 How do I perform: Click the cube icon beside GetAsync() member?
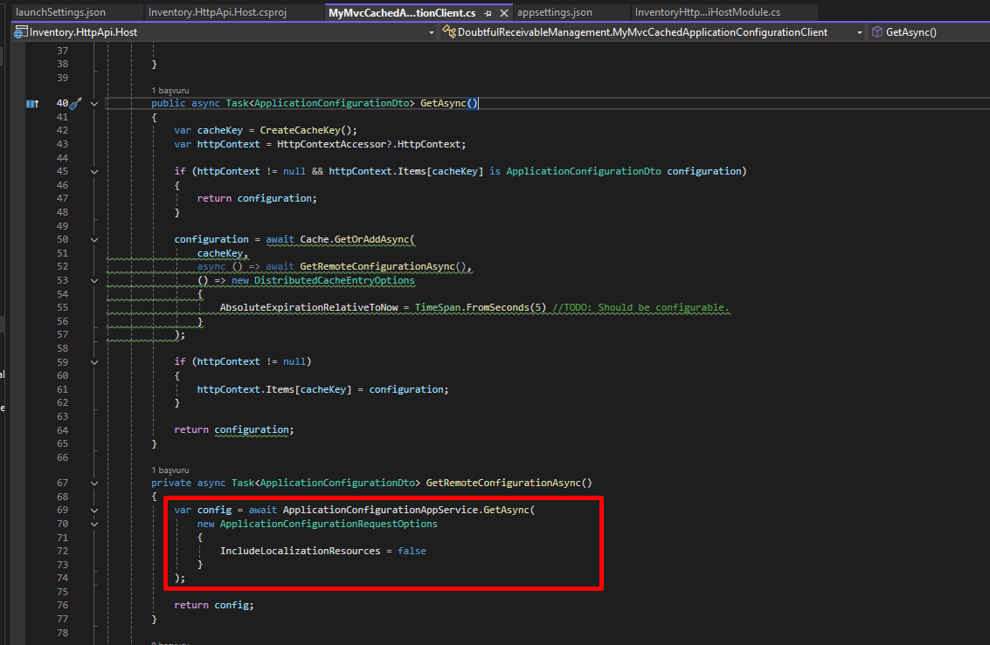877,32
